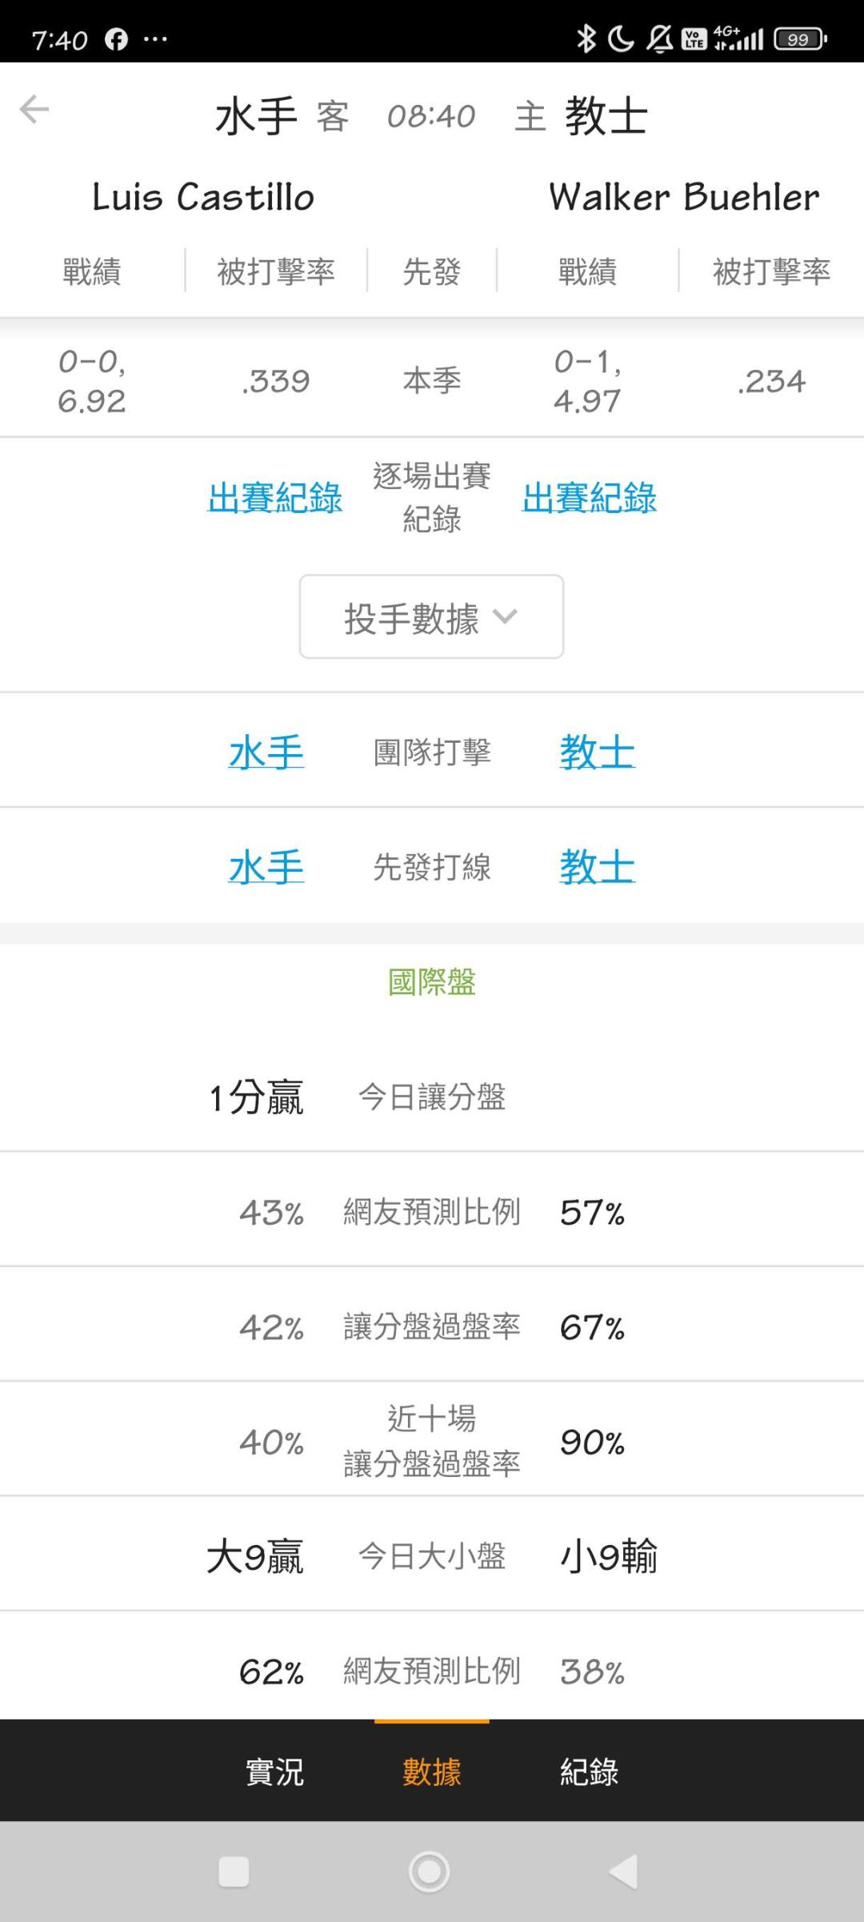Open 水手 team batting link
The image size is (864, 1922).
click(266, 752)
